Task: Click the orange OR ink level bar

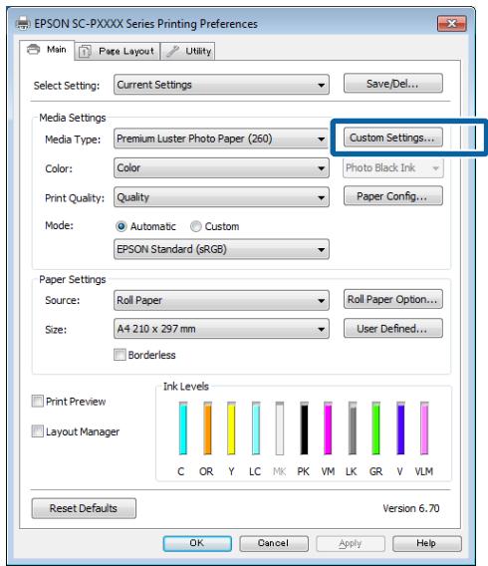Action: coord(207,428)
